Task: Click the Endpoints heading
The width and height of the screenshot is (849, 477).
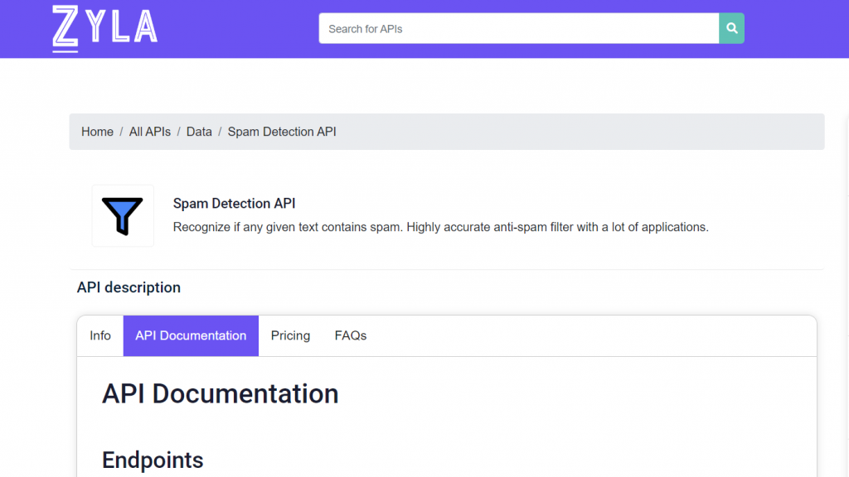Action: point(153,460)
